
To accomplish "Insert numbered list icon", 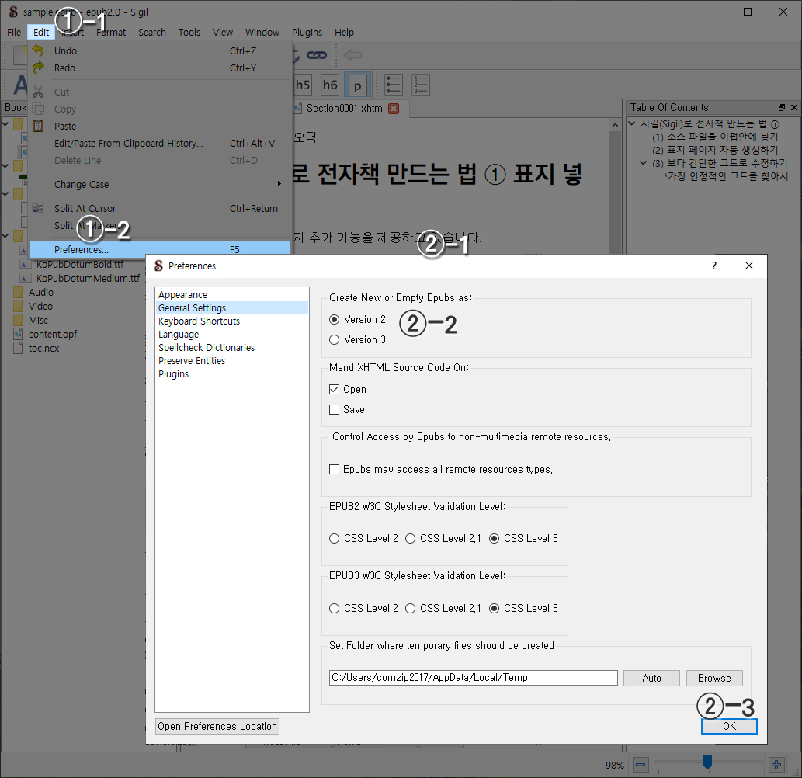I will coord(421,85).
